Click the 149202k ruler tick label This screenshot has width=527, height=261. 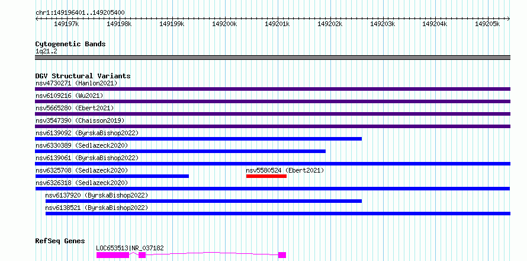[x=330, y=24]
